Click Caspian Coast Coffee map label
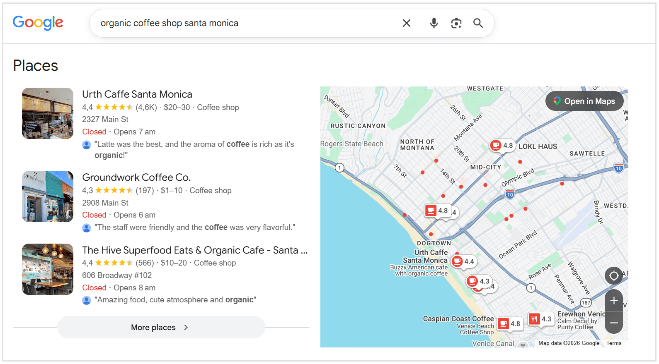Screen dimensions: 659x364 click(458, 319)
